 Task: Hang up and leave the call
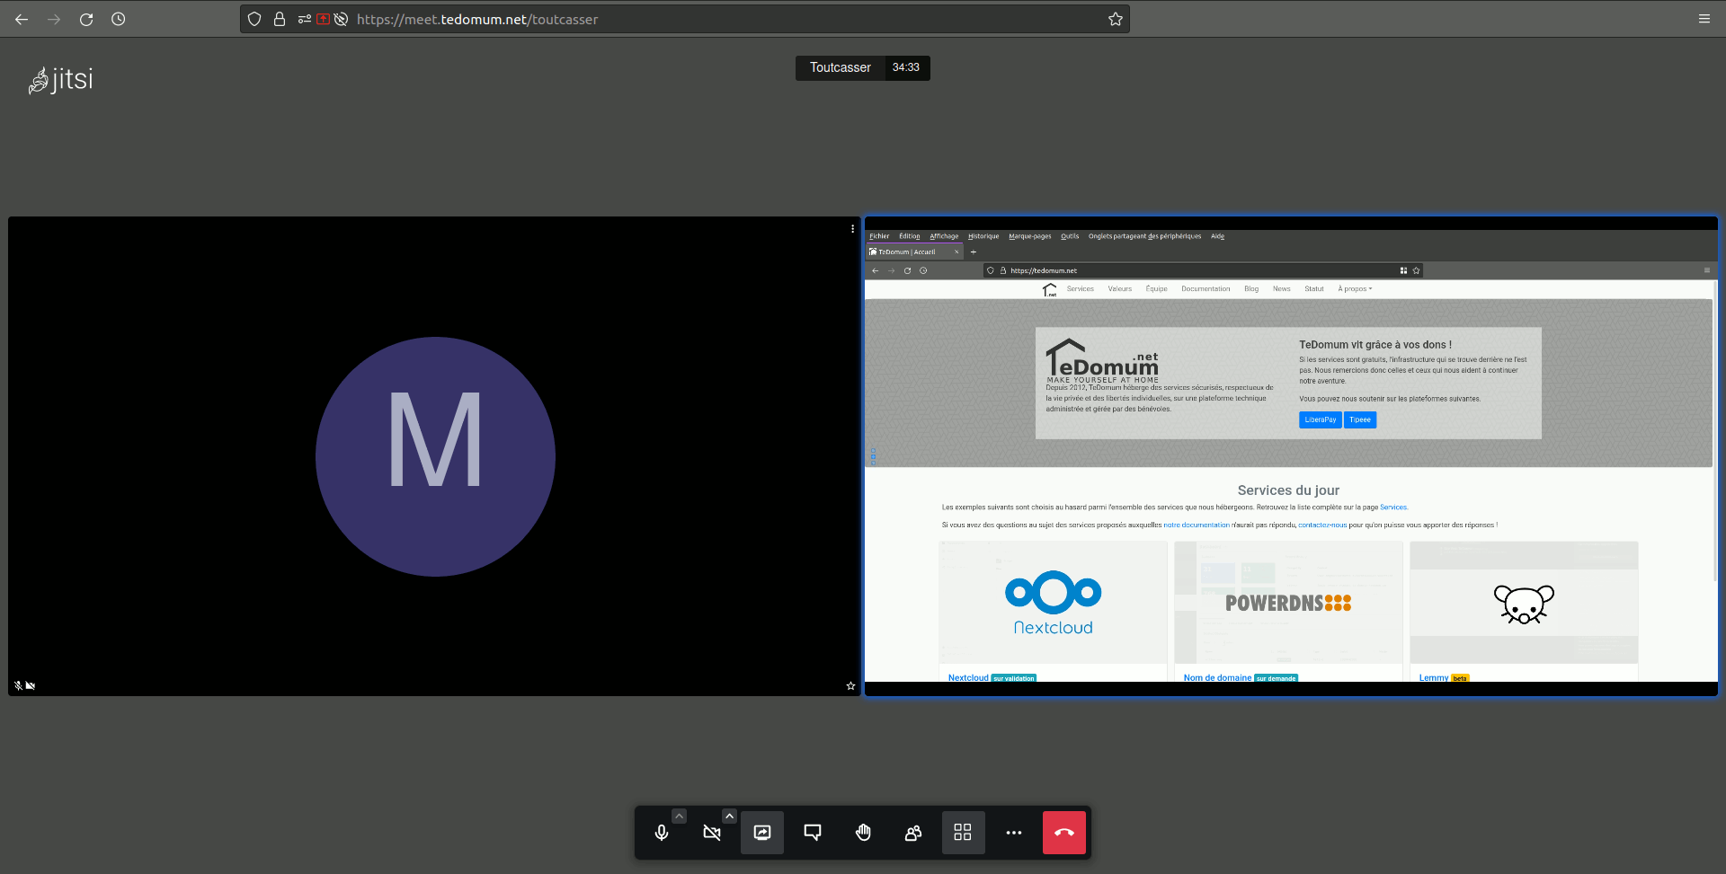tap(1064, 833)
